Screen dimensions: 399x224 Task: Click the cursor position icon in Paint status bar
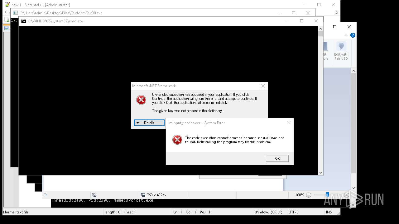(45, 195)
